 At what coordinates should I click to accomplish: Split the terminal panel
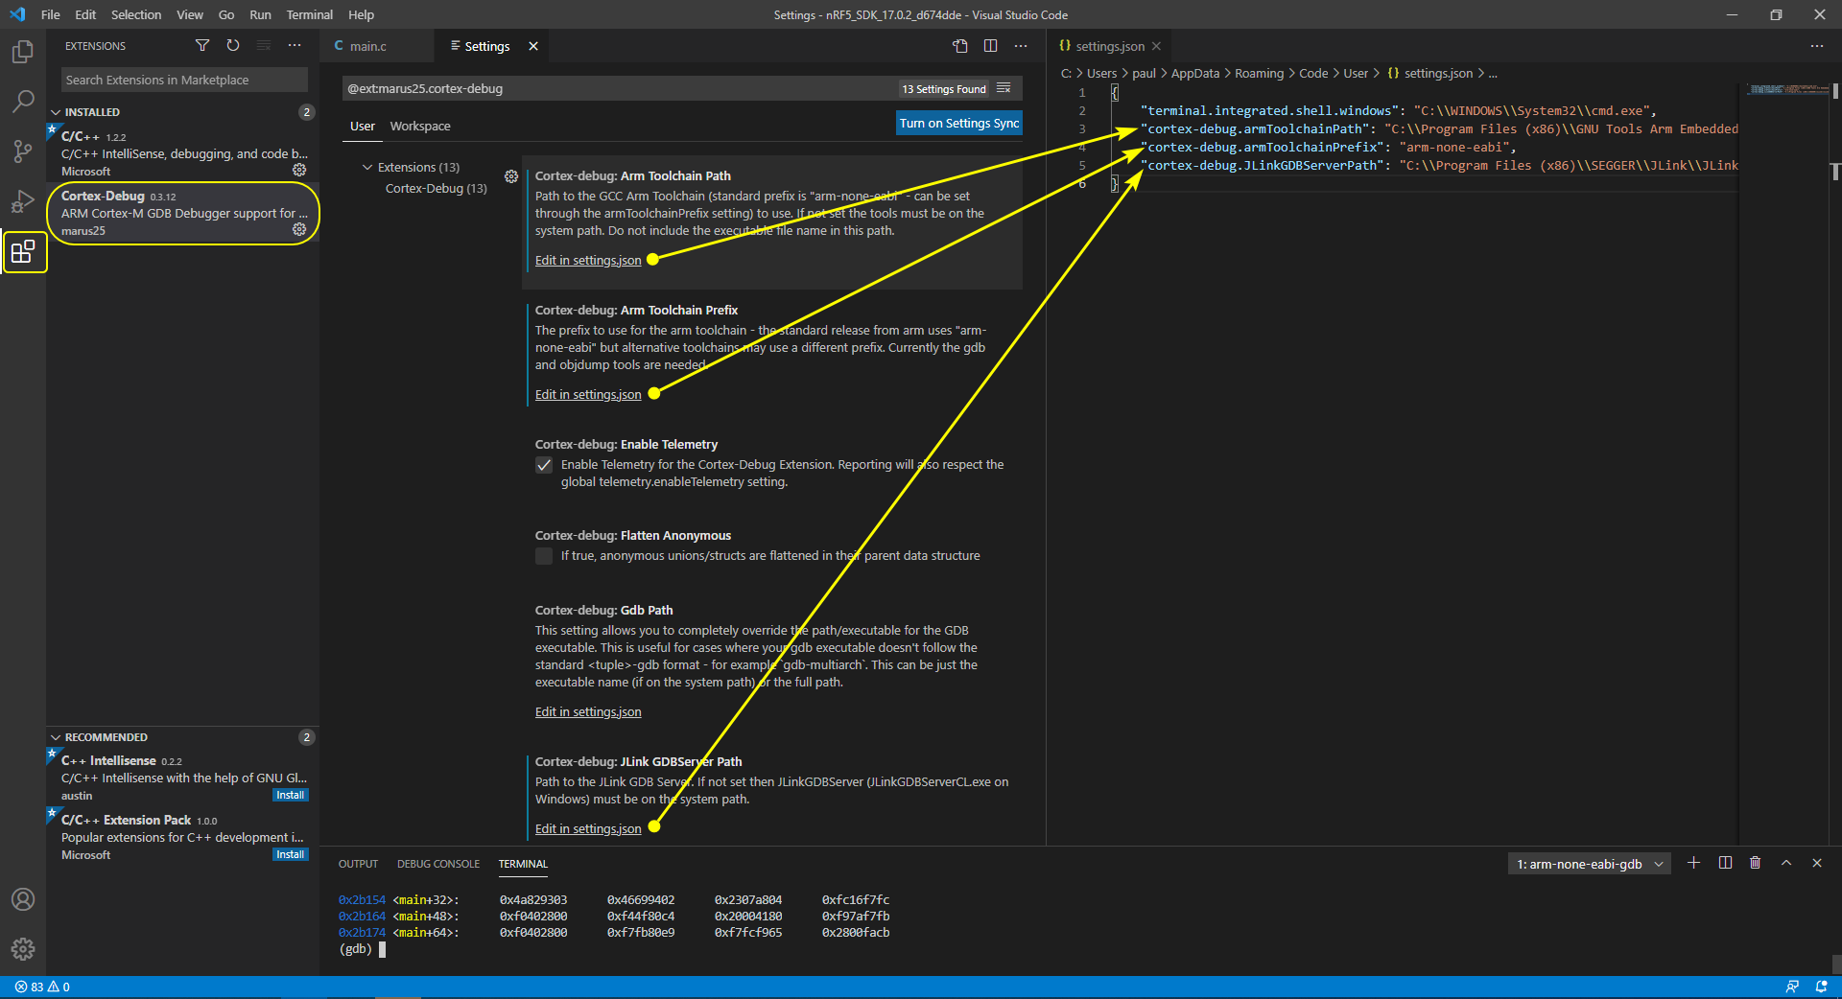pyautogui.click(x=1725, y=863)
